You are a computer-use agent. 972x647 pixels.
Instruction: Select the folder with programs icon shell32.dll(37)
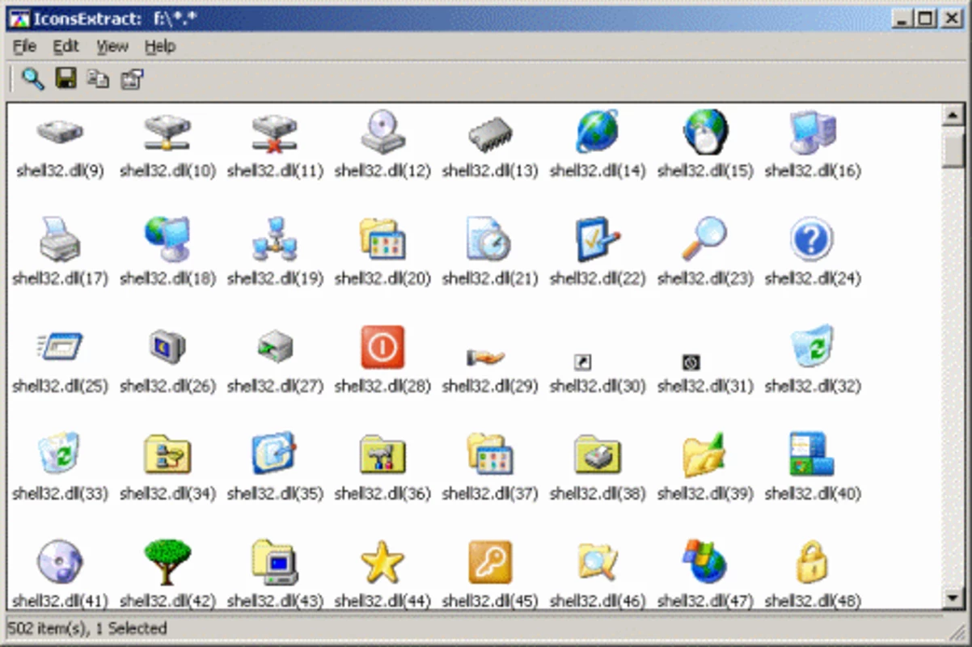click(x=490, y=454)
